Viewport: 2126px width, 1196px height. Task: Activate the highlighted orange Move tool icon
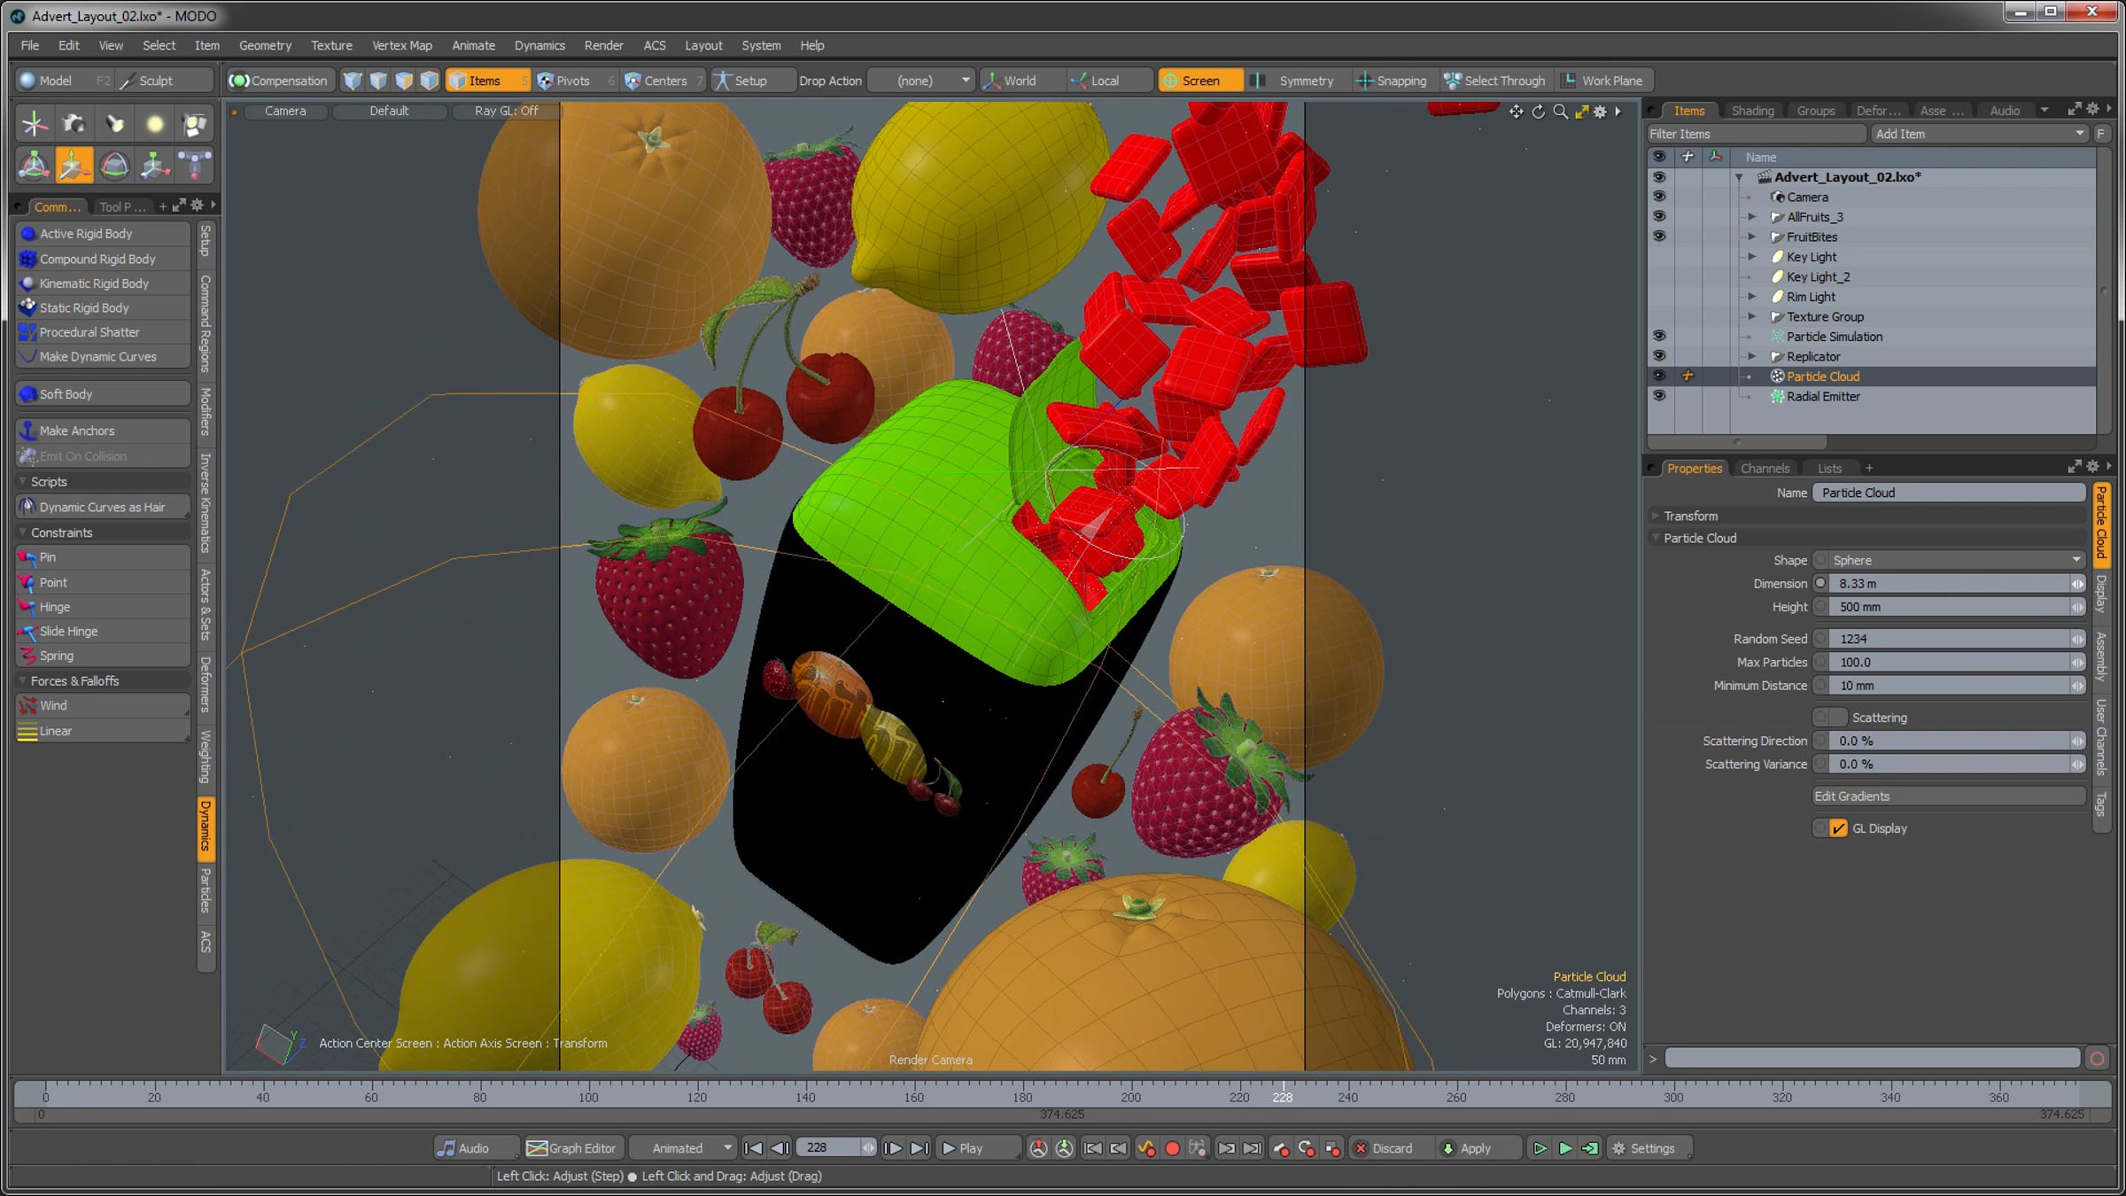74,166
